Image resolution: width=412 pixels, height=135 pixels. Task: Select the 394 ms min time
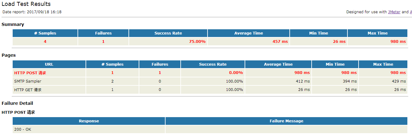(349, 81)
